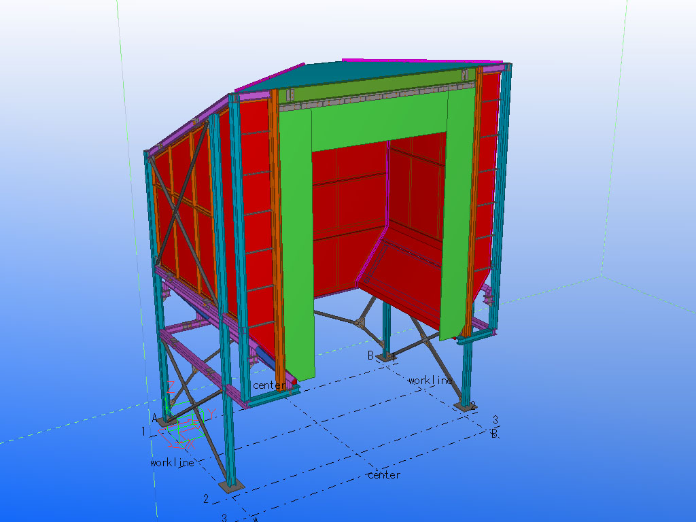Select the gusset plate joining the underside braces
The width and height of the screenshot is (696, 522).
pyautogui.click(x=360, y=321)
